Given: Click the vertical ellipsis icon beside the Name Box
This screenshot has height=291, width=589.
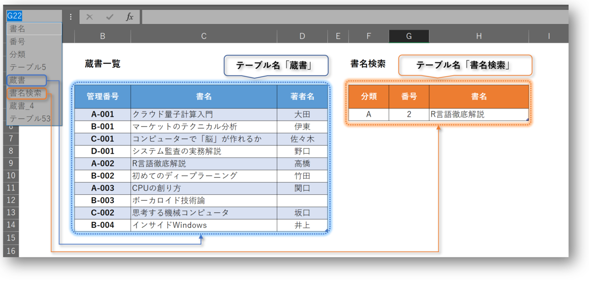Looking at the screenshot, I should coord(71,16).
